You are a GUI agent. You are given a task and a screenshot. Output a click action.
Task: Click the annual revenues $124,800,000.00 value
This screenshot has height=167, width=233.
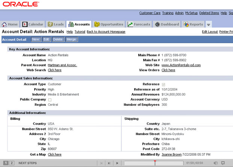pos(173,95)
